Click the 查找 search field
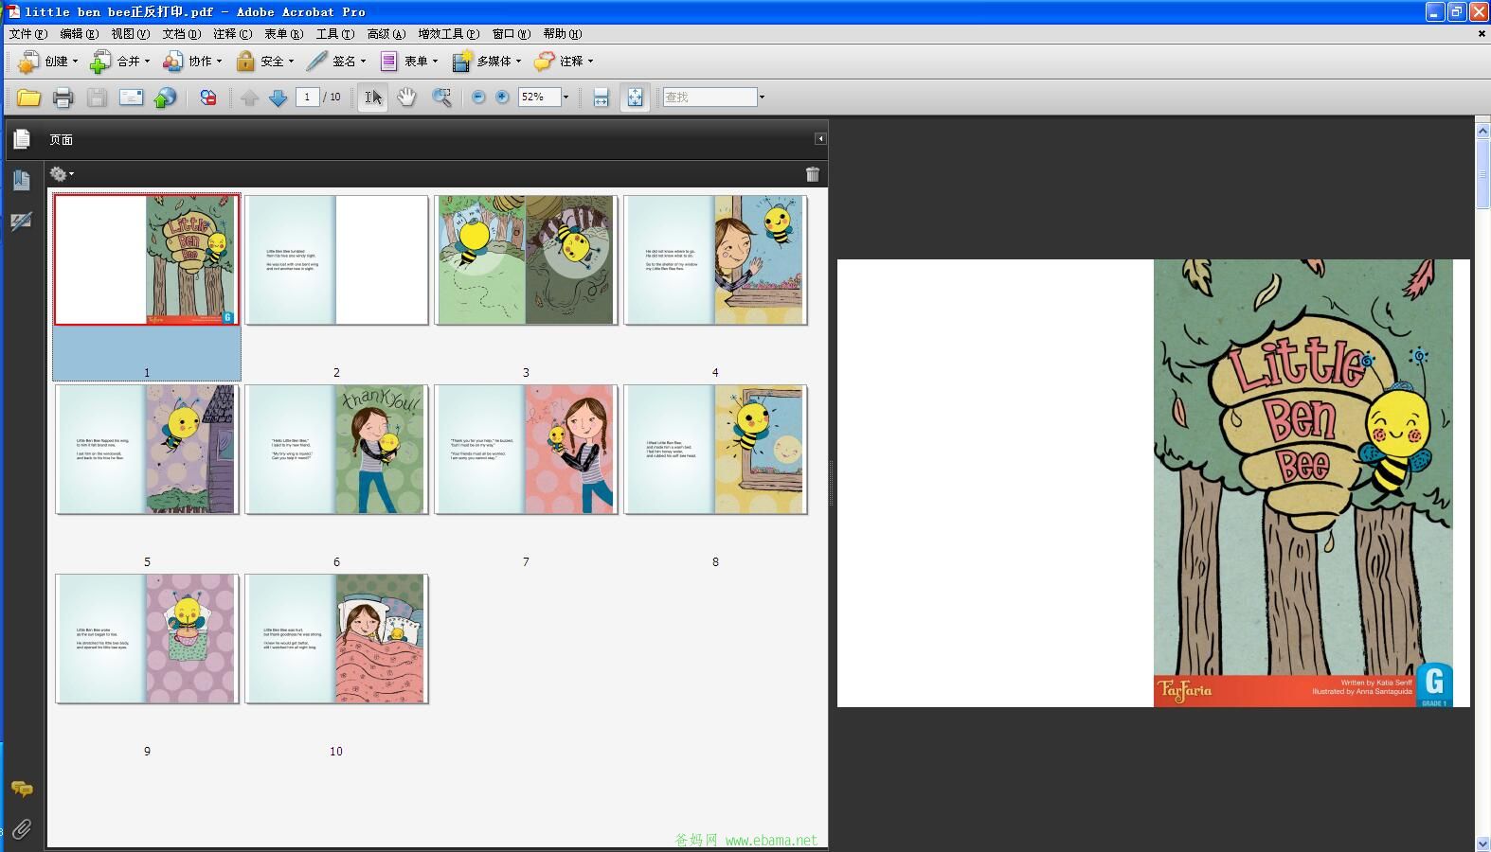Viewport: 1491px width, 852px height. 710,98
